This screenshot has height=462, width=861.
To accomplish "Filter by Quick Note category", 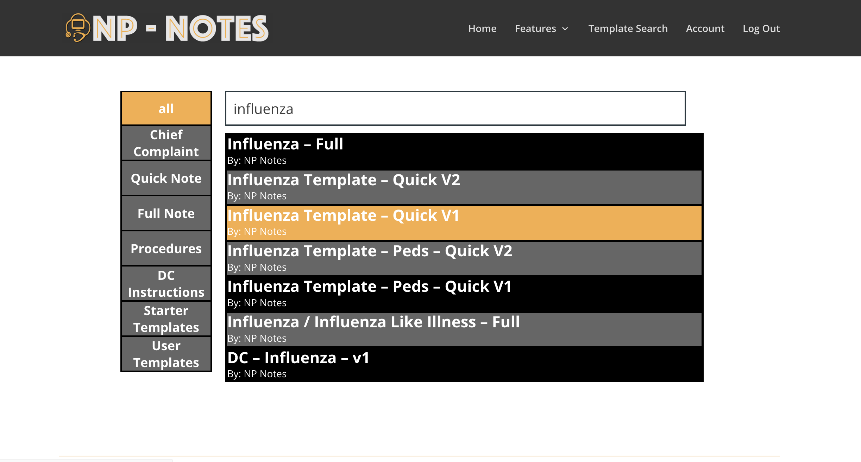I will (x=166, y=178).
